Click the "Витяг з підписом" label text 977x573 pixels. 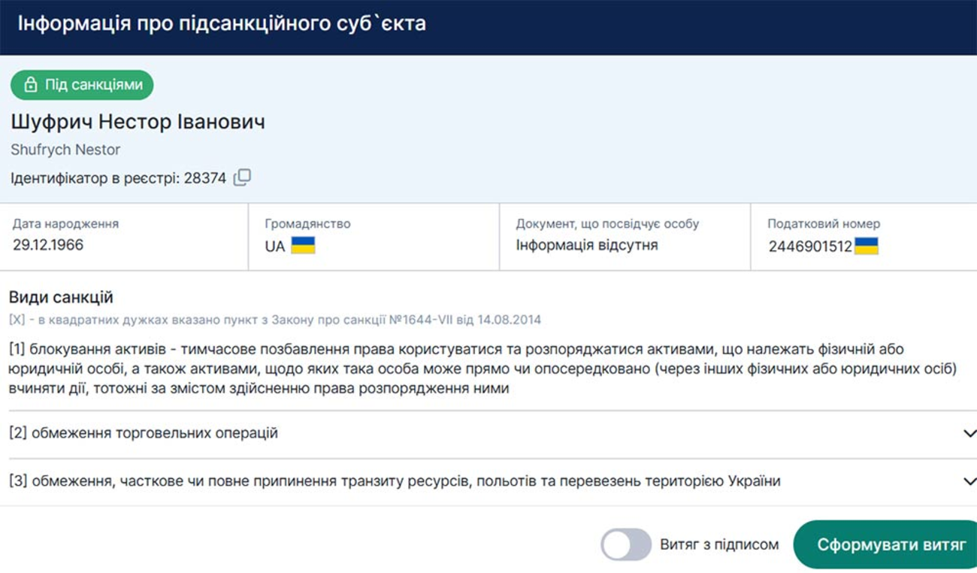pyautogui.click(x=719, y=544)
